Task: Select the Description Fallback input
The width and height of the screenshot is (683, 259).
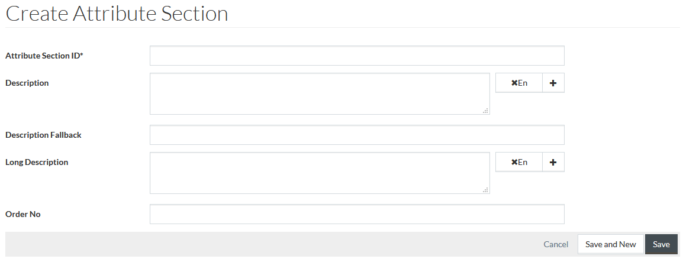Action: 357,135
